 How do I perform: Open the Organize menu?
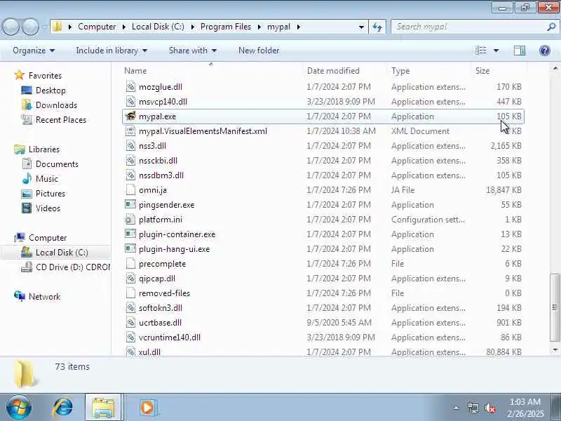34,51
